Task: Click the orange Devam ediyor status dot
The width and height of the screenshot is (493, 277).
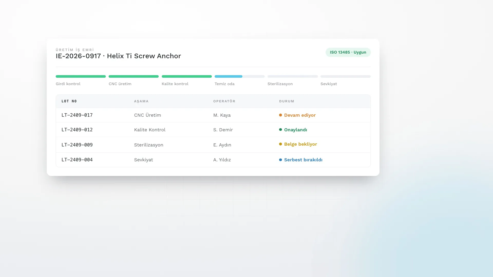Action: (280, 115)
